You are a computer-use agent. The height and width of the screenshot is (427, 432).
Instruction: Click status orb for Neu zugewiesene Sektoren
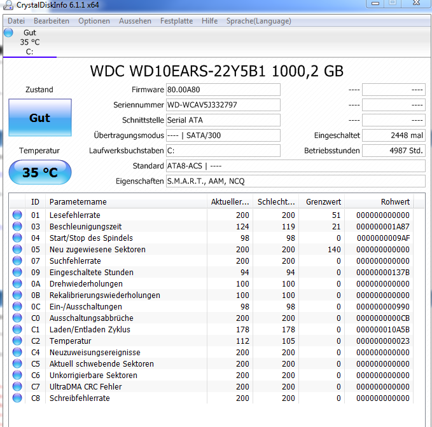pos(17,249)
